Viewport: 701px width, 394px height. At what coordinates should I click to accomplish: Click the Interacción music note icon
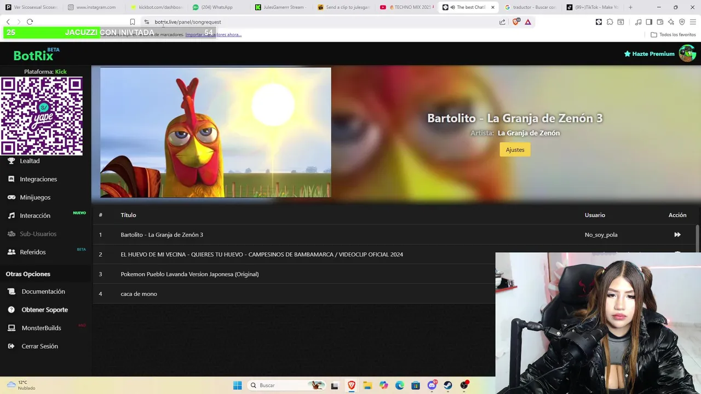click(12, 216)
